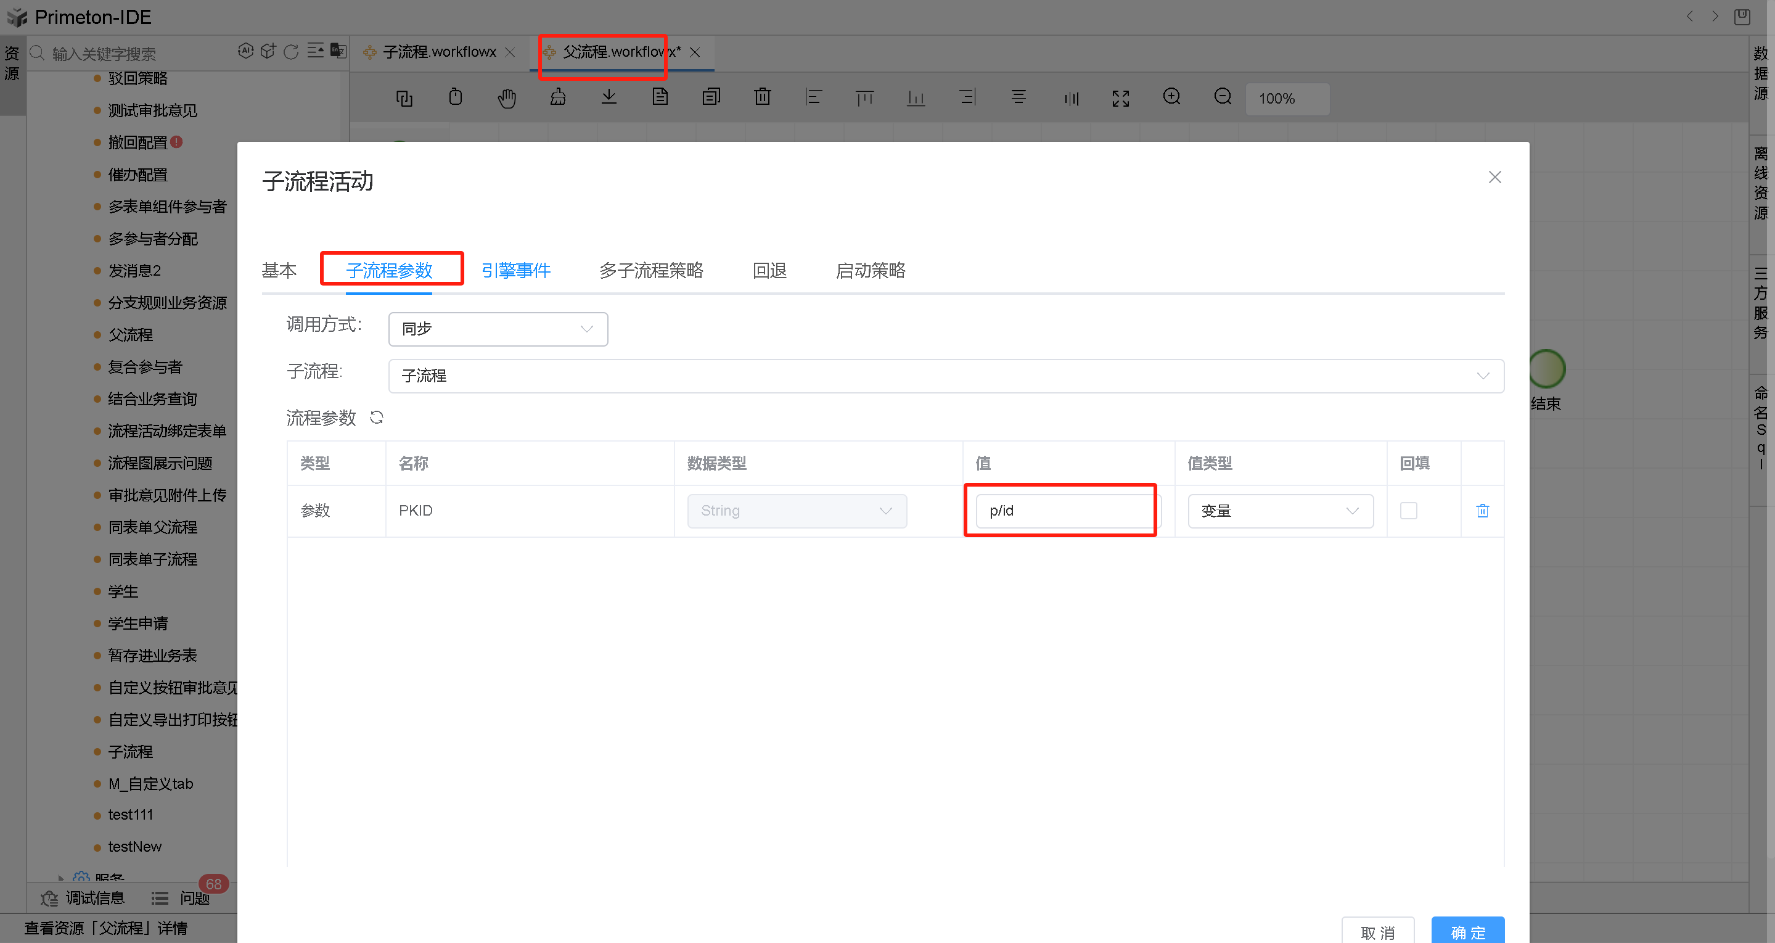Click the download arrow toolbar icon

(609, 97)
